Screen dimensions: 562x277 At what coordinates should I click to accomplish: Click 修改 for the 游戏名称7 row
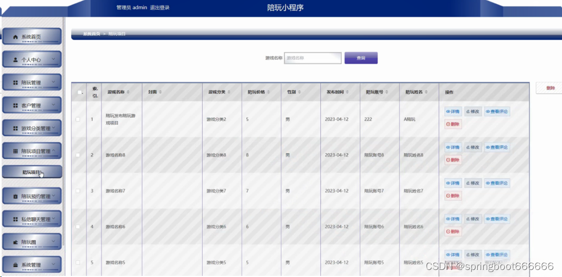point(473,183)
